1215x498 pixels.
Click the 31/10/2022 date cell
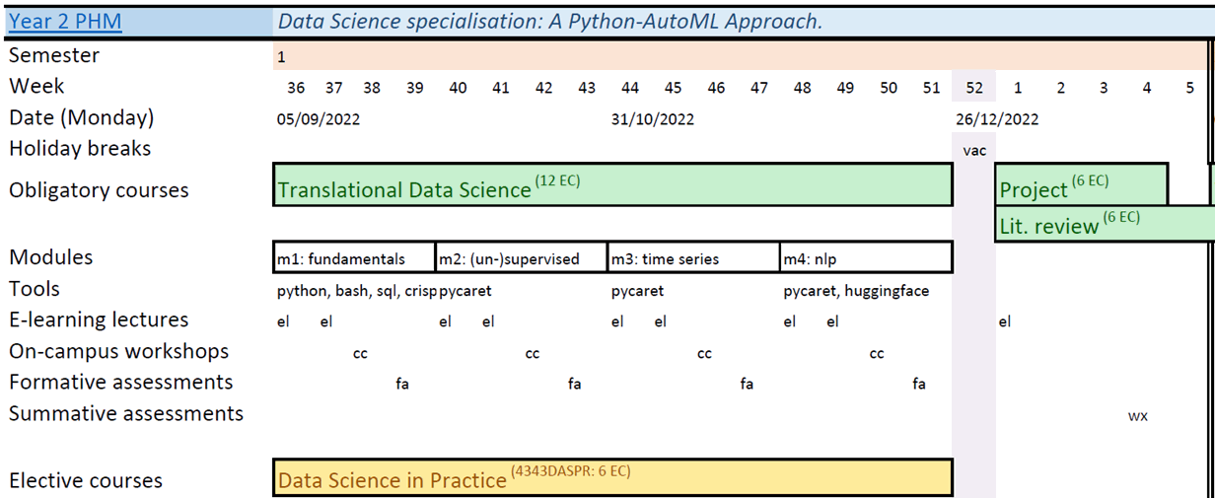[652, 119]
